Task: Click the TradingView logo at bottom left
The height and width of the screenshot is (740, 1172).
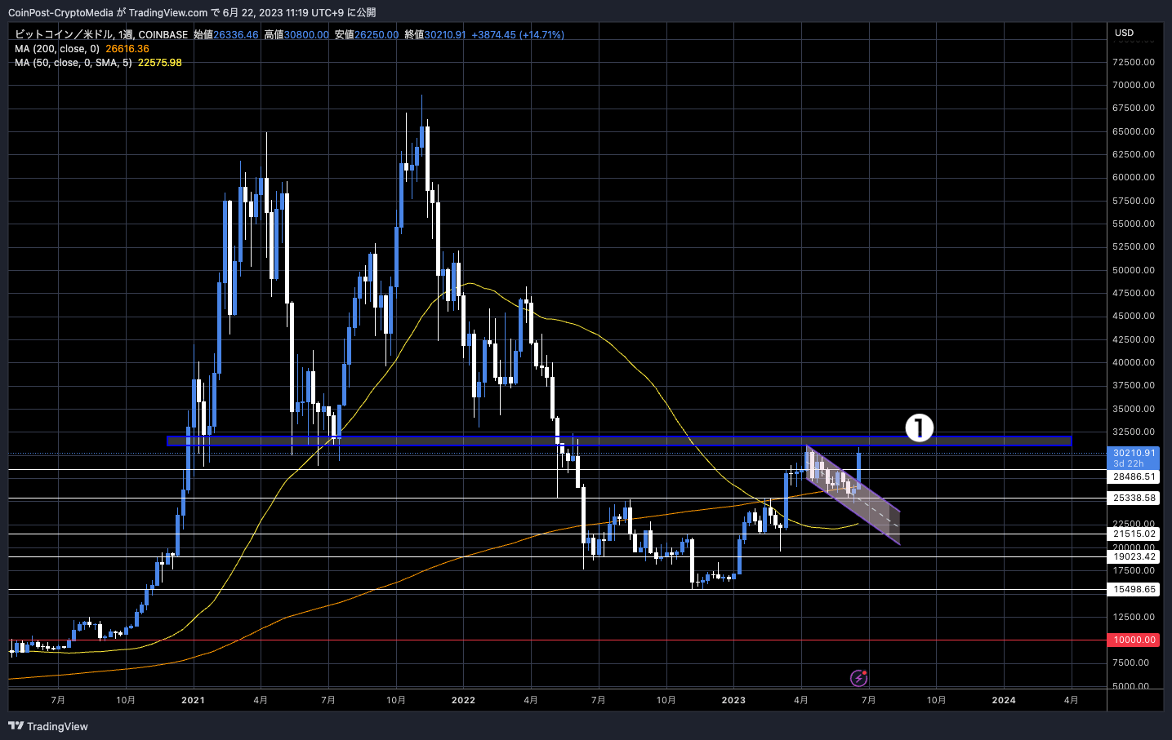Action: 48,726
